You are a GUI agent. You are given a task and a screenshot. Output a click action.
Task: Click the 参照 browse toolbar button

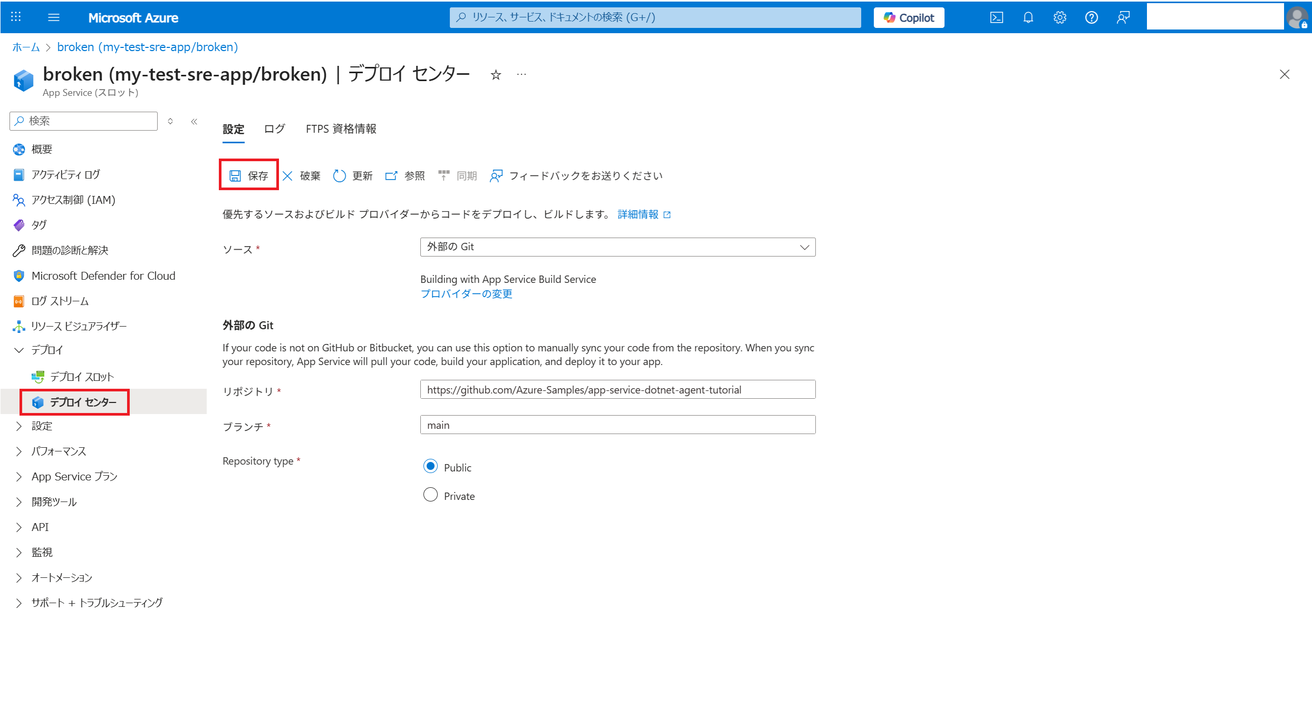(x=405, y=175)
